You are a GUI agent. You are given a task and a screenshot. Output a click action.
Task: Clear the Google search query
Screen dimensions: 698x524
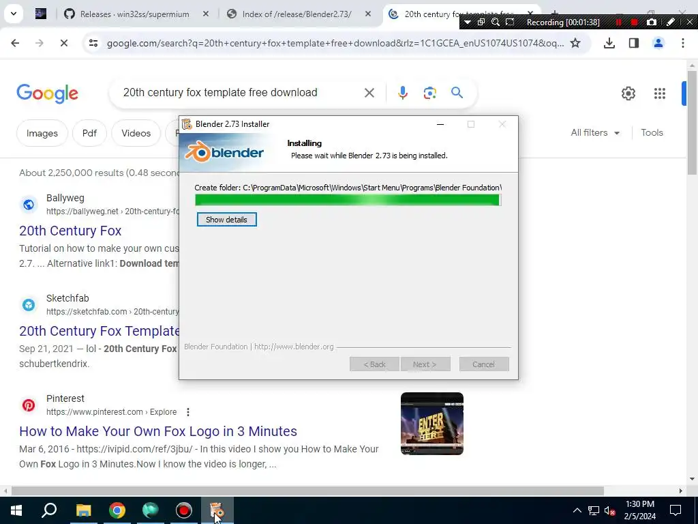pos(369,93)
